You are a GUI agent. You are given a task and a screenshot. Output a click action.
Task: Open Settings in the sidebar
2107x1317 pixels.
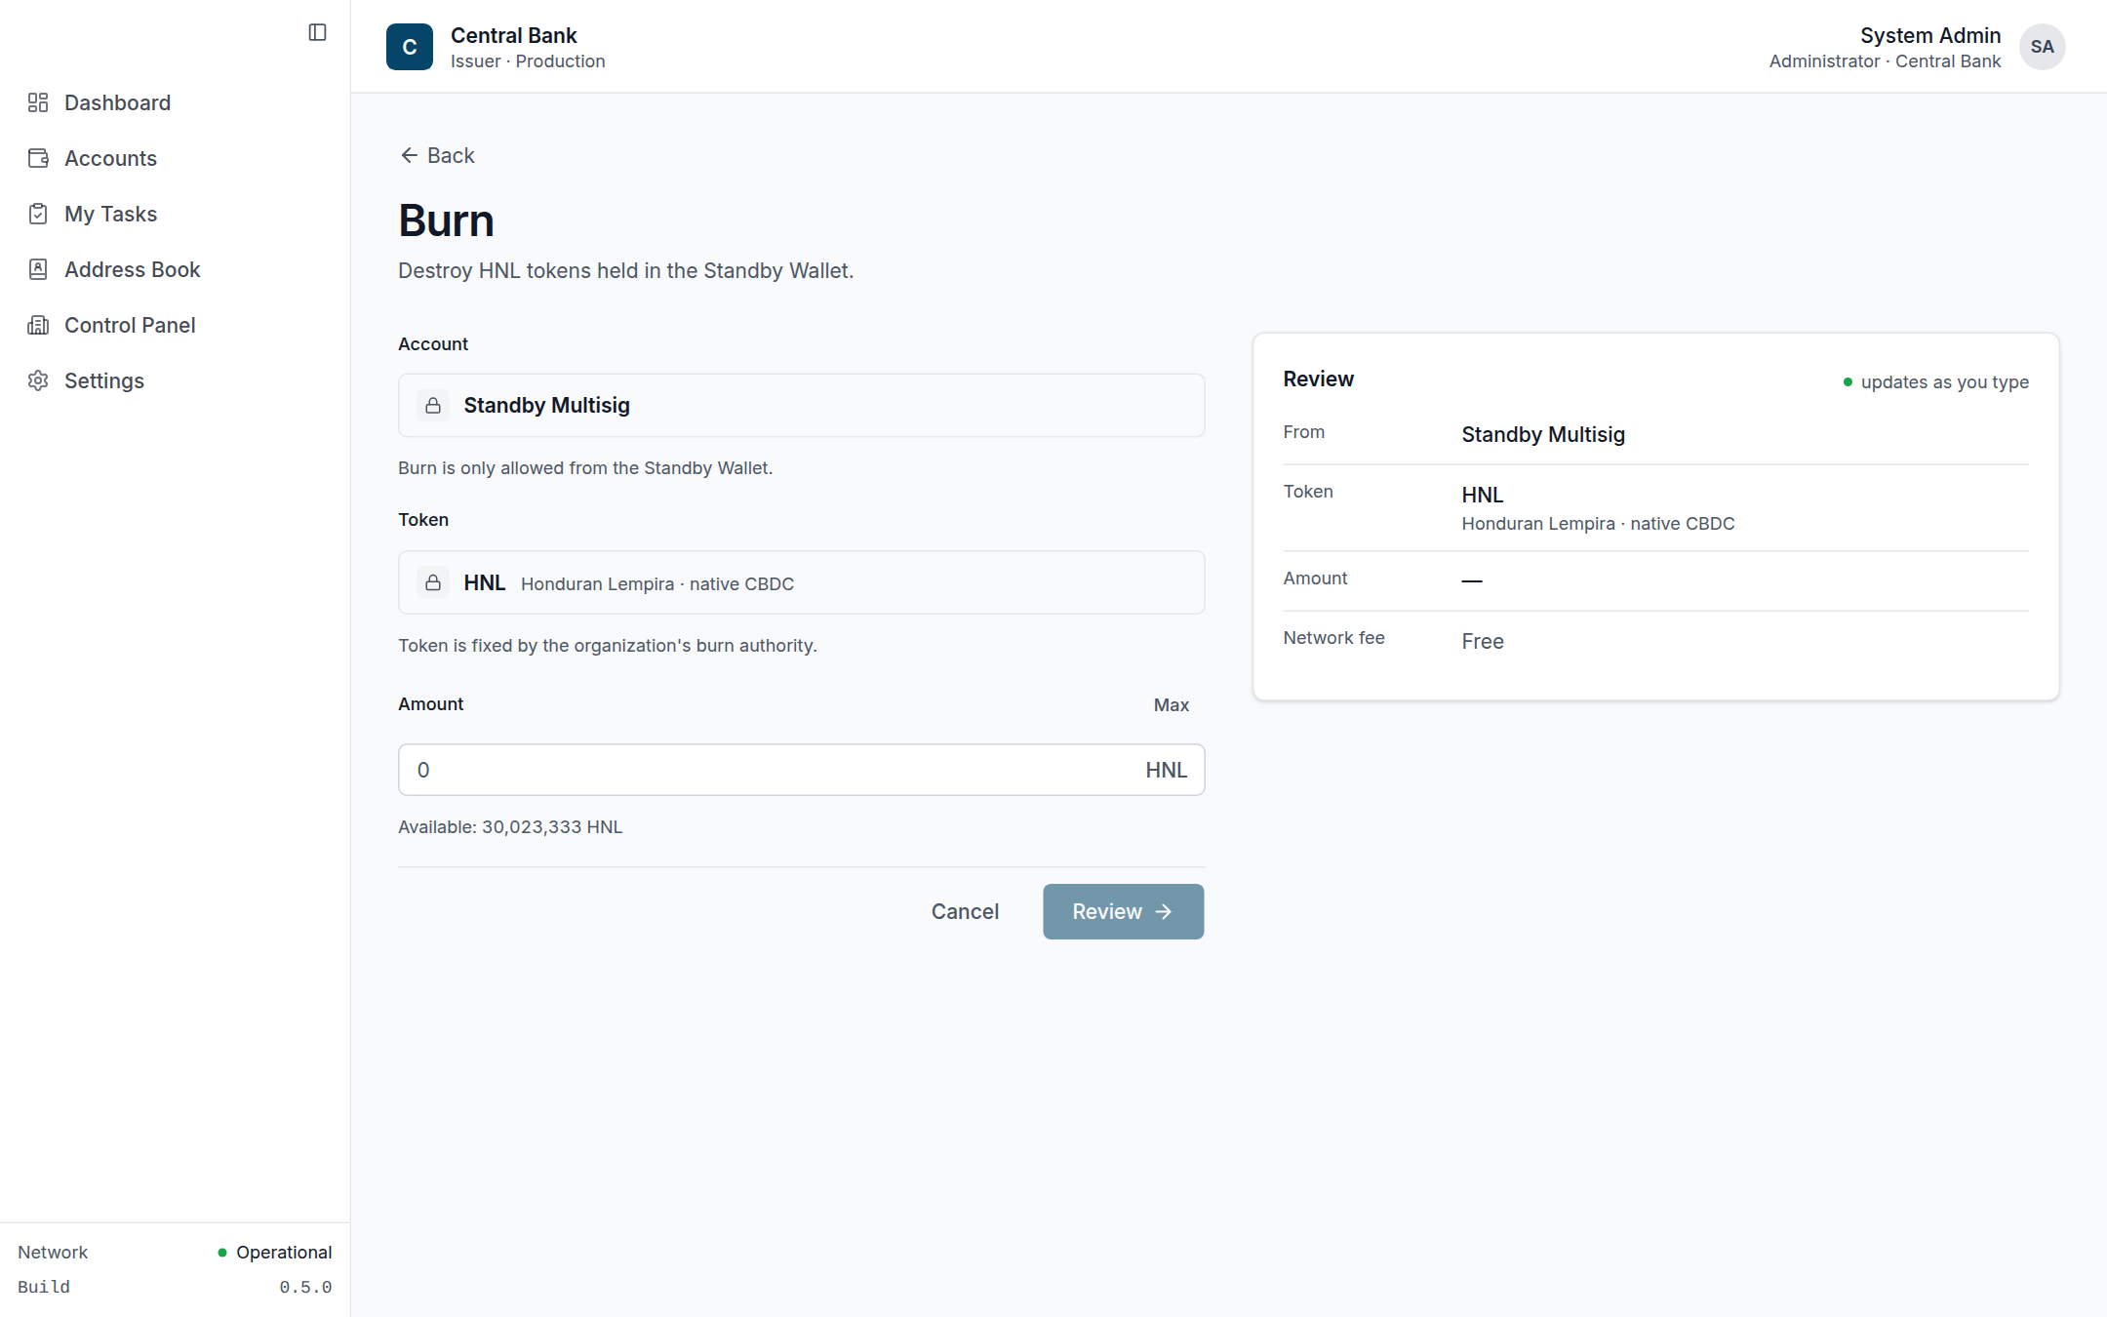click(x=176, y=380)
